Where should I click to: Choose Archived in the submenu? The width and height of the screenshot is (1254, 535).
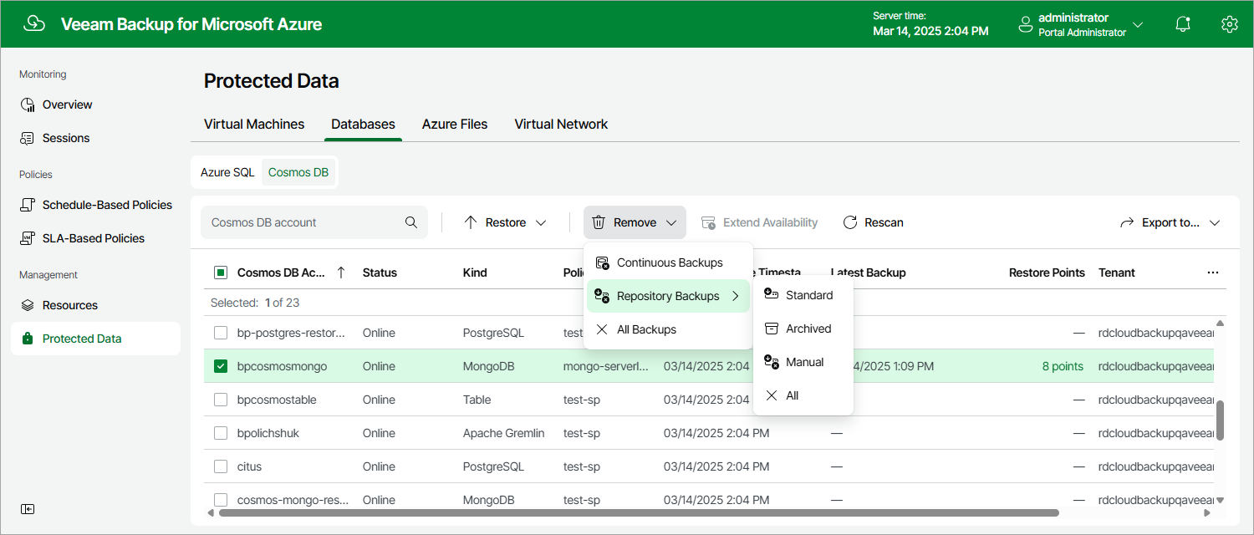[803, 329]
